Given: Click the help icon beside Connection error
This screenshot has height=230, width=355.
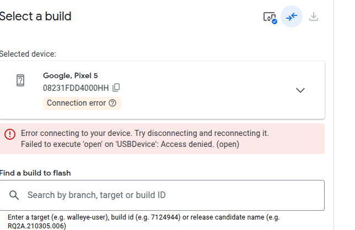Looking at the screenshot, I should (112, 103).
